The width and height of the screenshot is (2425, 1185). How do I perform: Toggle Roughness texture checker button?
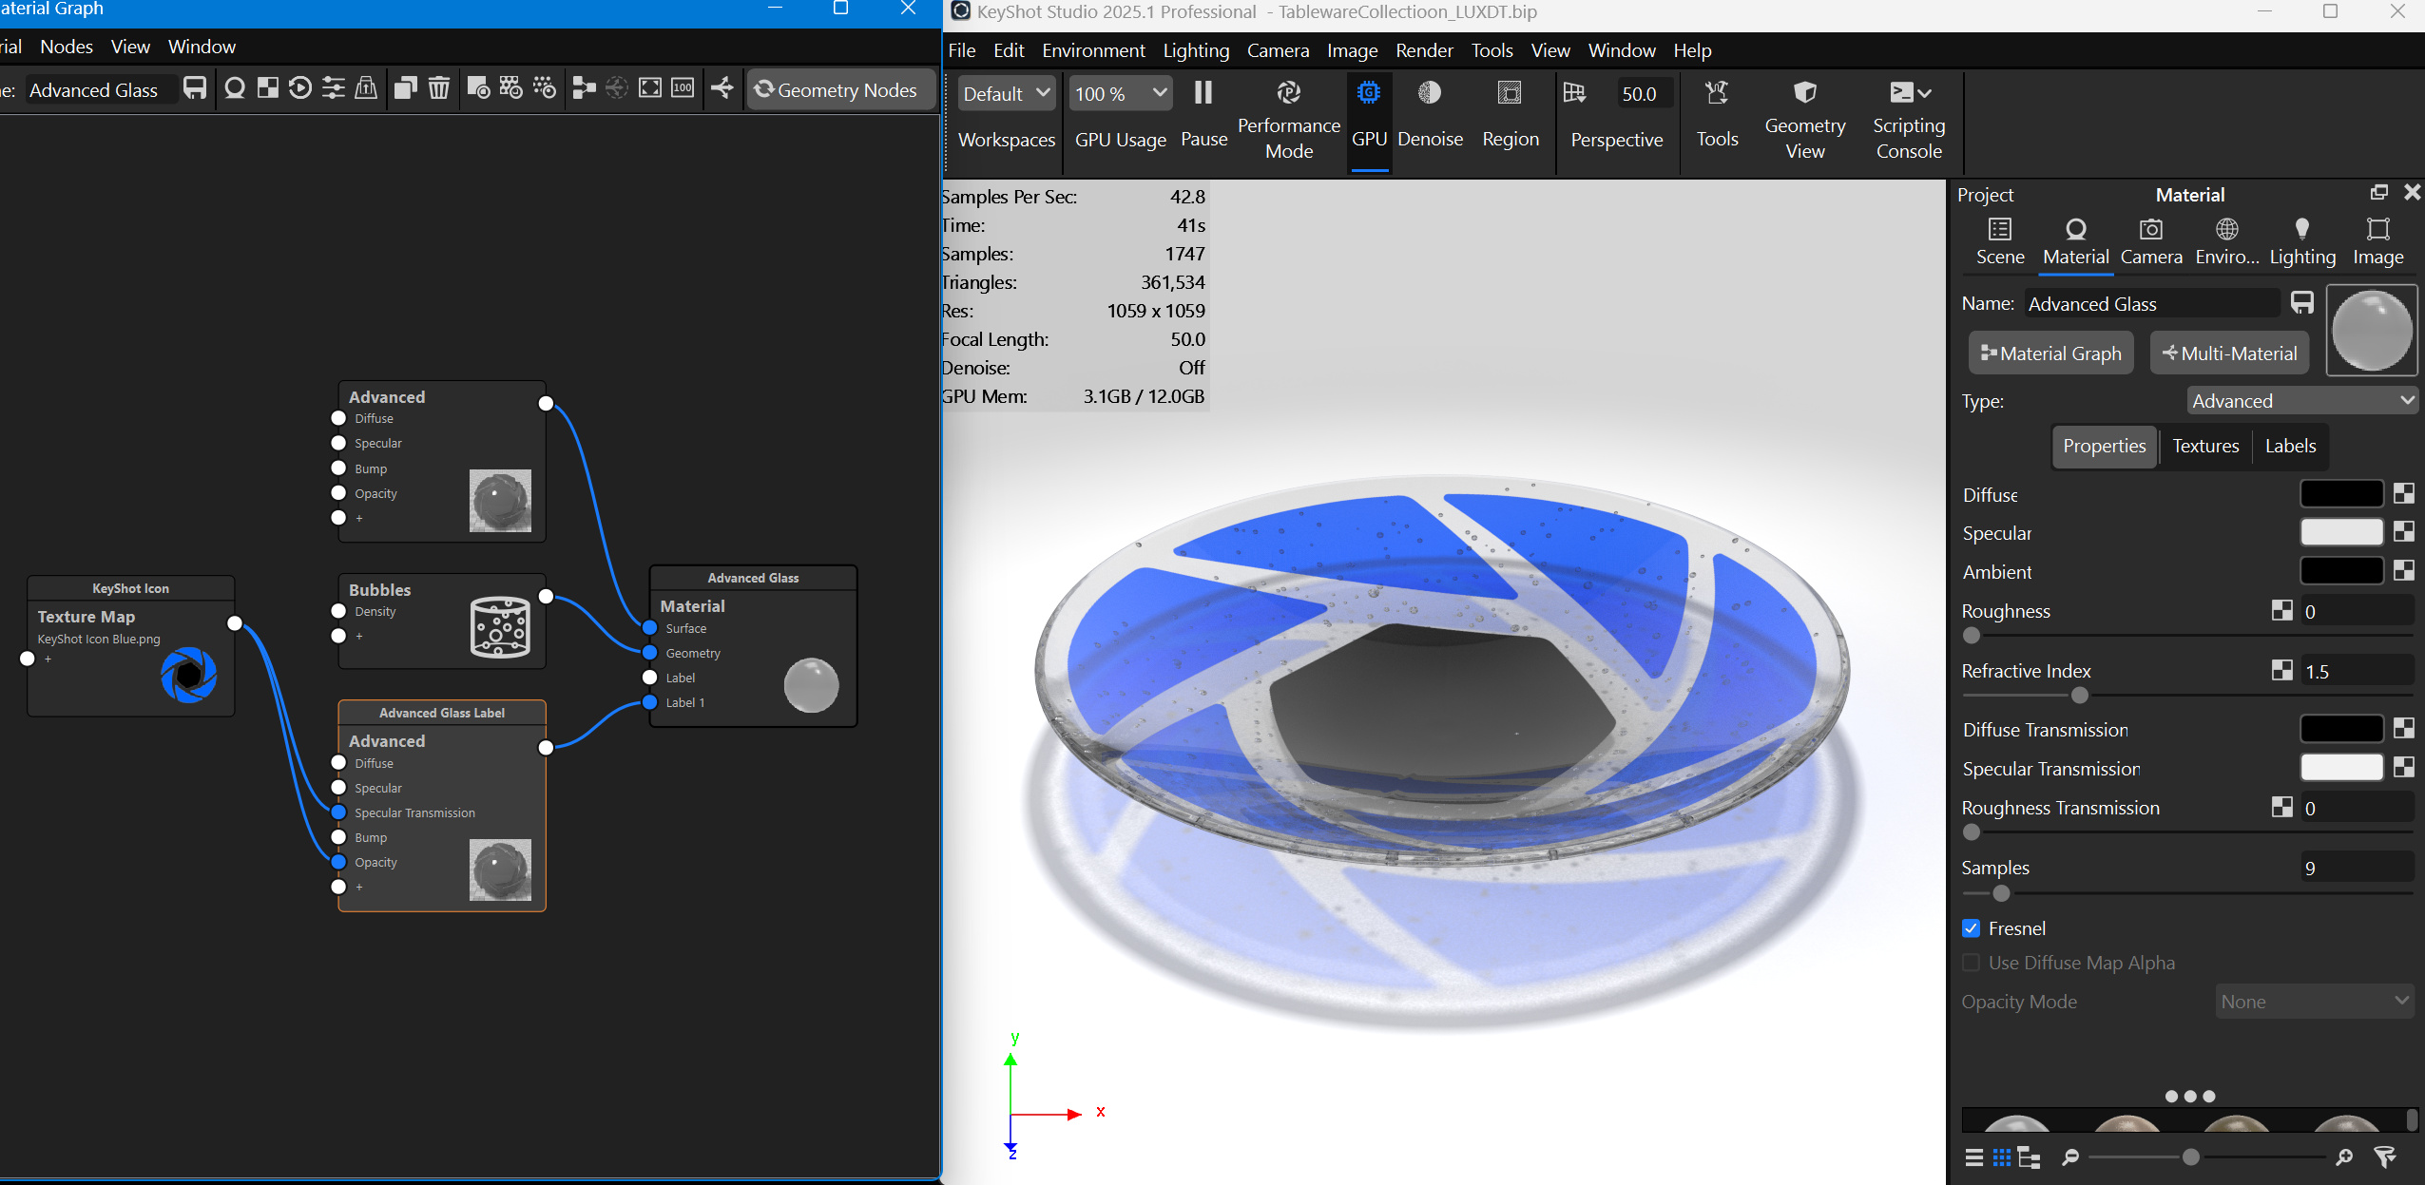(2281, 610)
